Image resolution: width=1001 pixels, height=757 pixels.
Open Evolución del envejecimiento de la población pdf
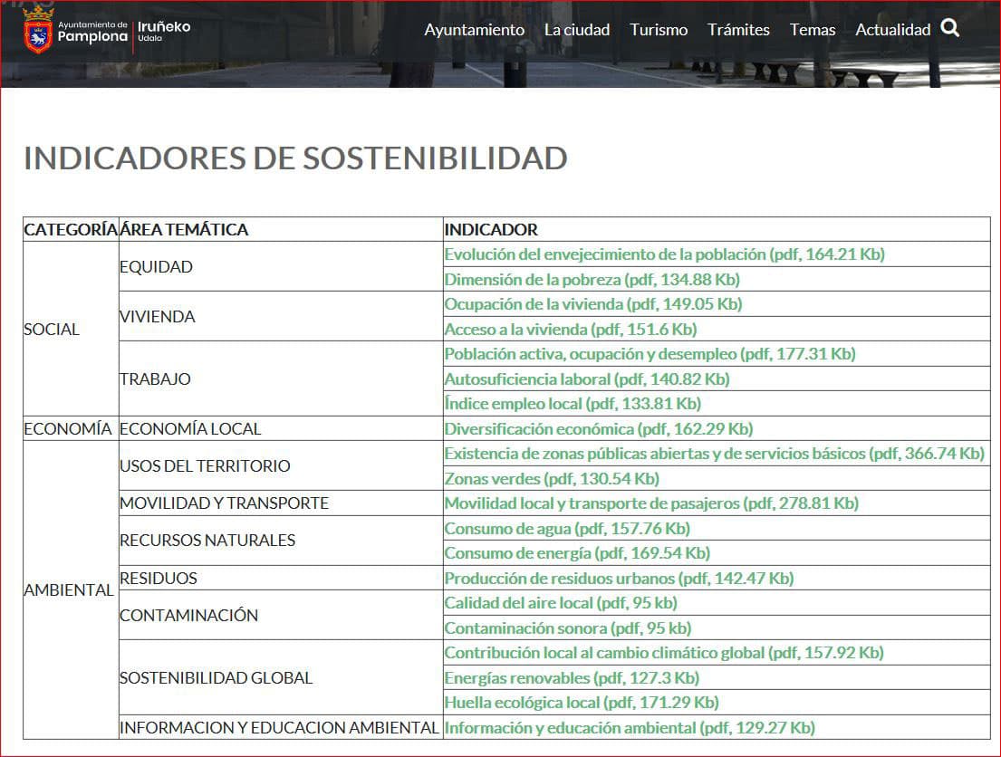(x=665, y=254)
